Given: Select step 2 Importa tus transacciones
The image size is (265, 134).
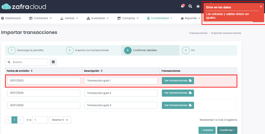Looking at the screenshot, I should tap(87, 50).
